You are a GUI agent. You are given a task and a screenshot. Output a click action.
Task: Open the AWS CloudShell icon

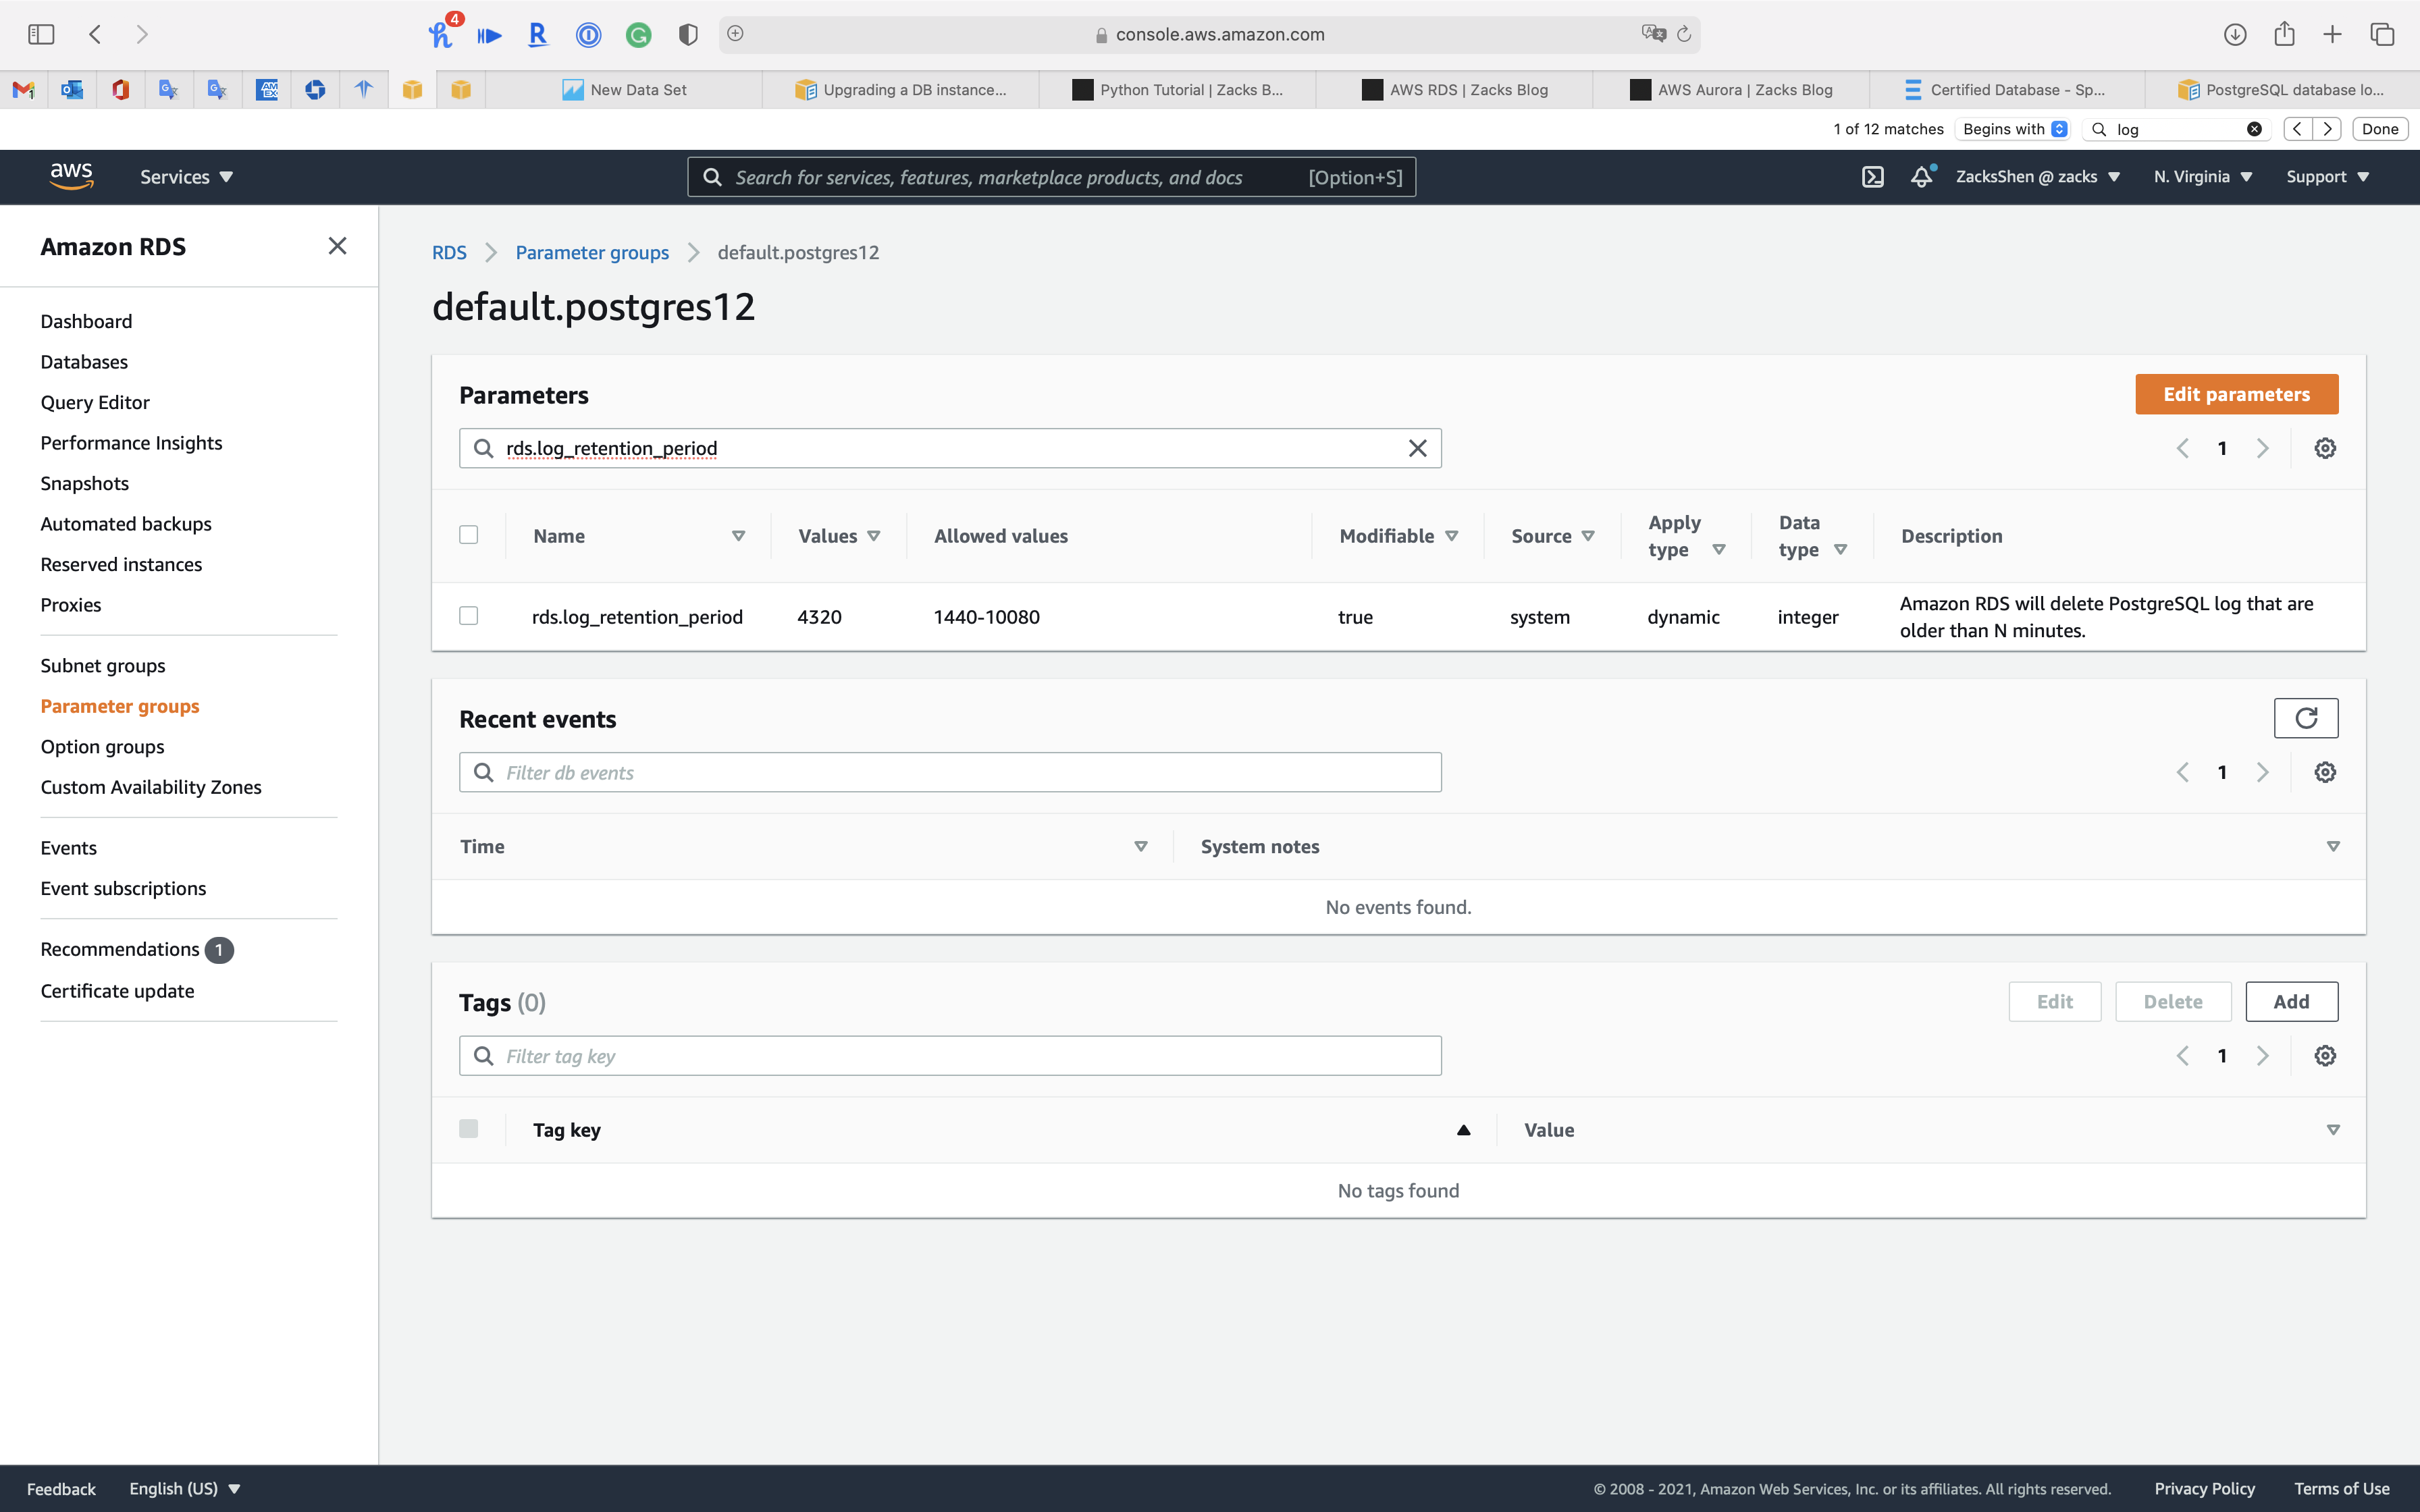point(1872,177)
